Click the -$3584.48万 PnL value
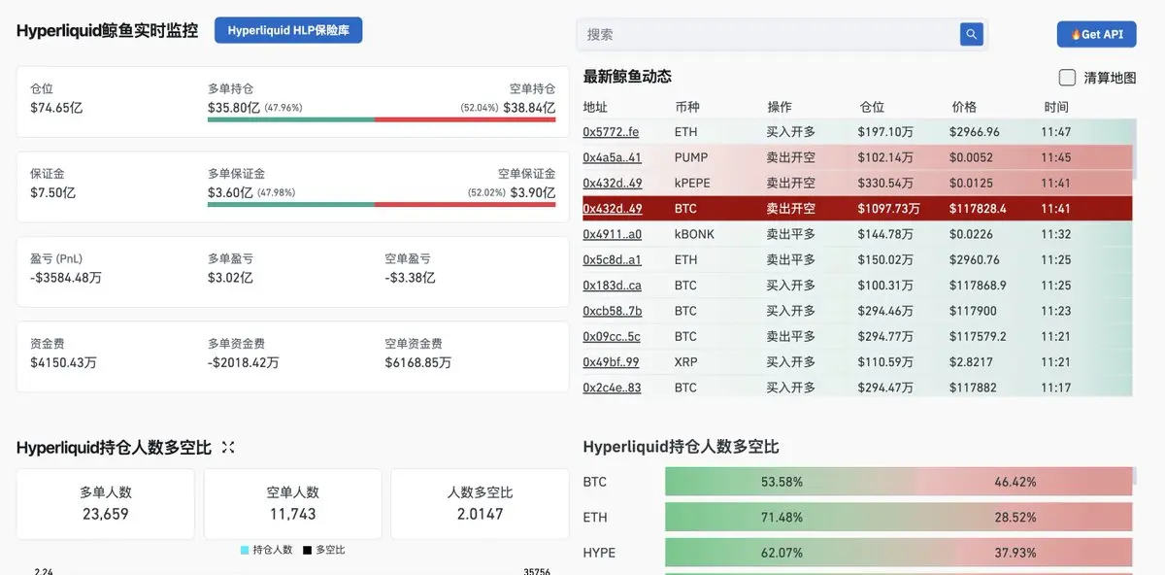Image resolution: width=1165 pixels, height=575 pixels. point(66,278)
